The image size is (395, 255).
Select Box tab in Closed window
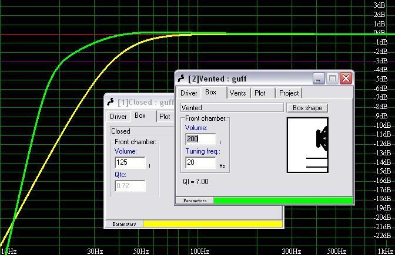140,115
